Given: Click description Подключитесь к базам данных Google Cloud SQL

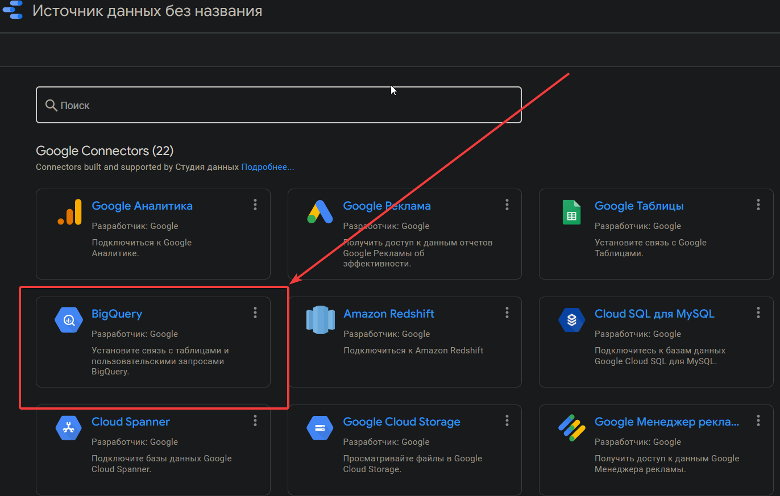Looking at the screenshot, I should (x=660, y=356).
